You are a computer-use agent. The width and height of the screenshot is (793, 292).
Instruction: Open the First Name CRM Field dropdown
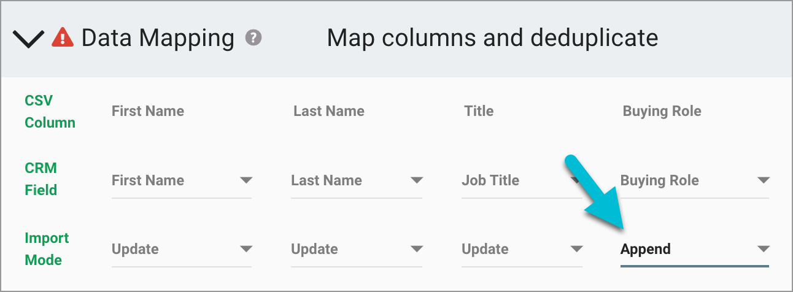pos(182,180)
